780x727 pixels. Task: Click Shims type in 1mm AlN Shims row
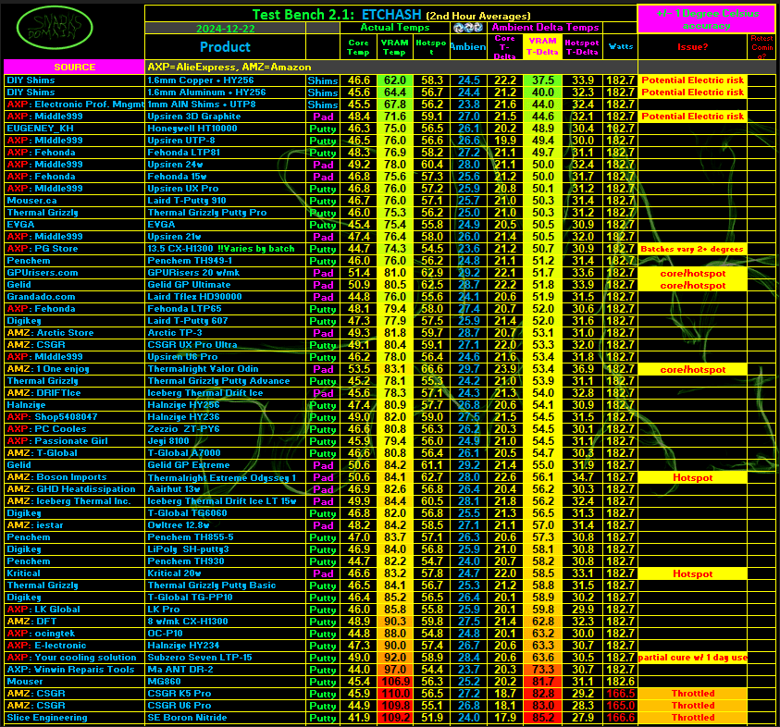[323, 105]
